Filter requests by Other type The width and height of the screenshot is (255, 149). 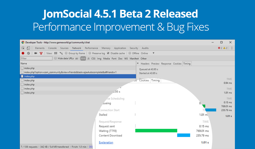[144, 59]
